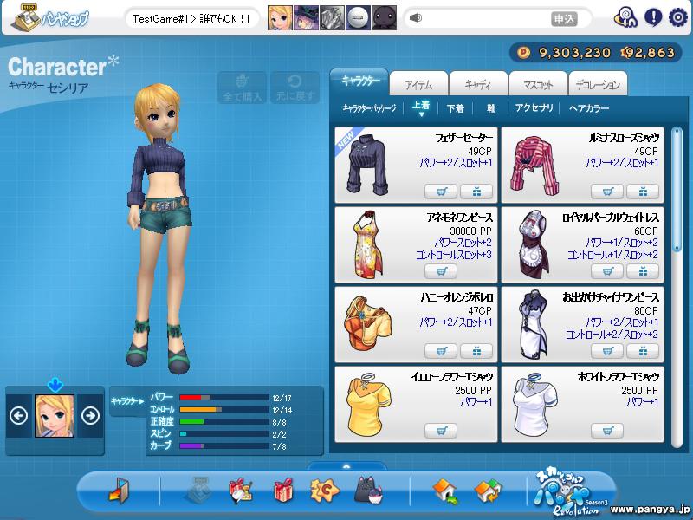Screen dimensions: 693x520
Task: Click the house with green arrow icon
Action: click(445, 491)
